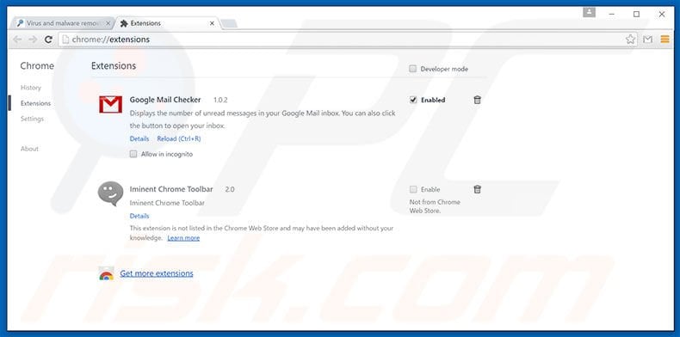Minimize the Chrome window

pyautogui.click(x=612, y=15)
